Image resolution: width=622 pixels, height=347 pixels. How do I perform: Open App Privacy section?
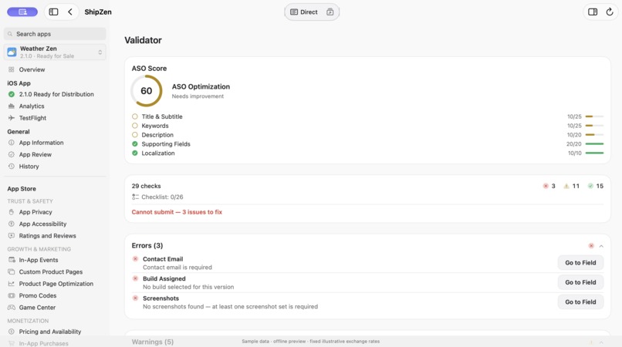[35, 212]
